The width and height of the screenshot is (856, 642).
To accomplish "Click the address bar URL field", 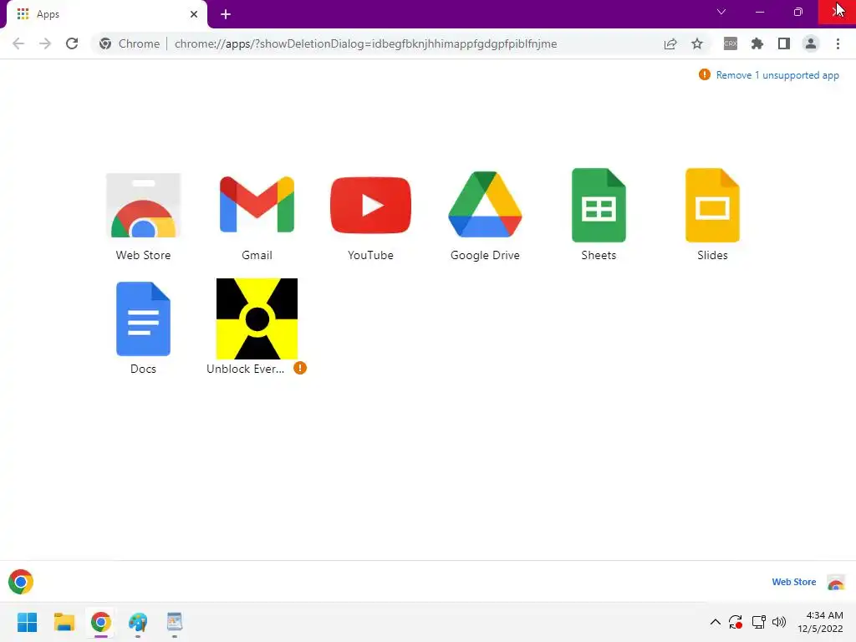I will (366, 43).
